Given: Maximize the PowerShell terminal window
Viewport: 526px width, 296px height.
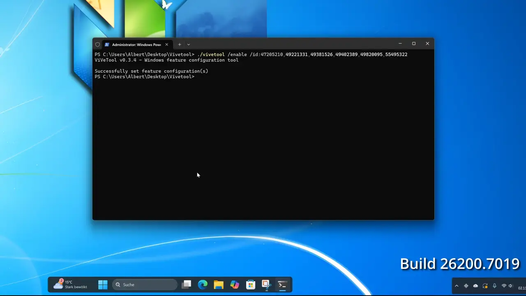Looking at the screenshot, I should point(414,44).
